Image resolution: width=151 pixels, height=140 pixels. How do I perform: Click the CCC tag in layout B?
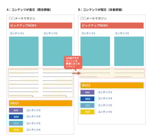[88, 105]
